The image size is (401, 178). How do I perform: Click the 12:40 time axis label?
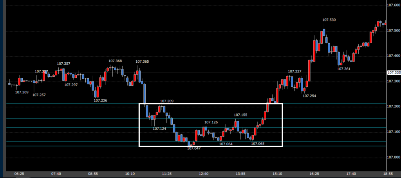pos(204,174)
